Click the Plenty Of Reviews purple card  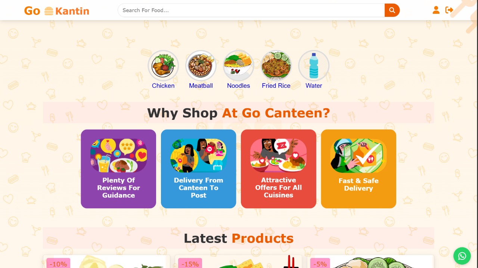pyautogui.click(x=118, y=169)
